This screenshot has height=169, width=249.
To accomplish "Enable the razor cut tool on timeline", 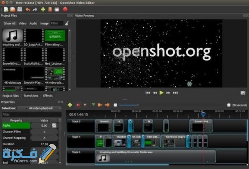I will [x=85, y=105].
